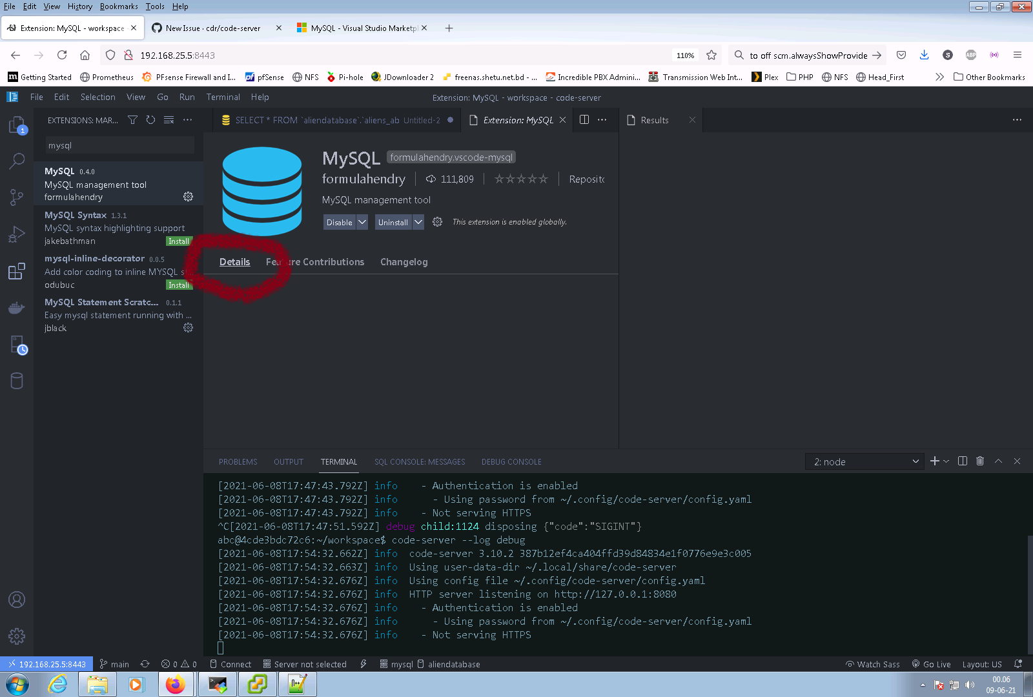Click the Disable extension button
This screenshot has height=697, width=1033.
point(340,222)
